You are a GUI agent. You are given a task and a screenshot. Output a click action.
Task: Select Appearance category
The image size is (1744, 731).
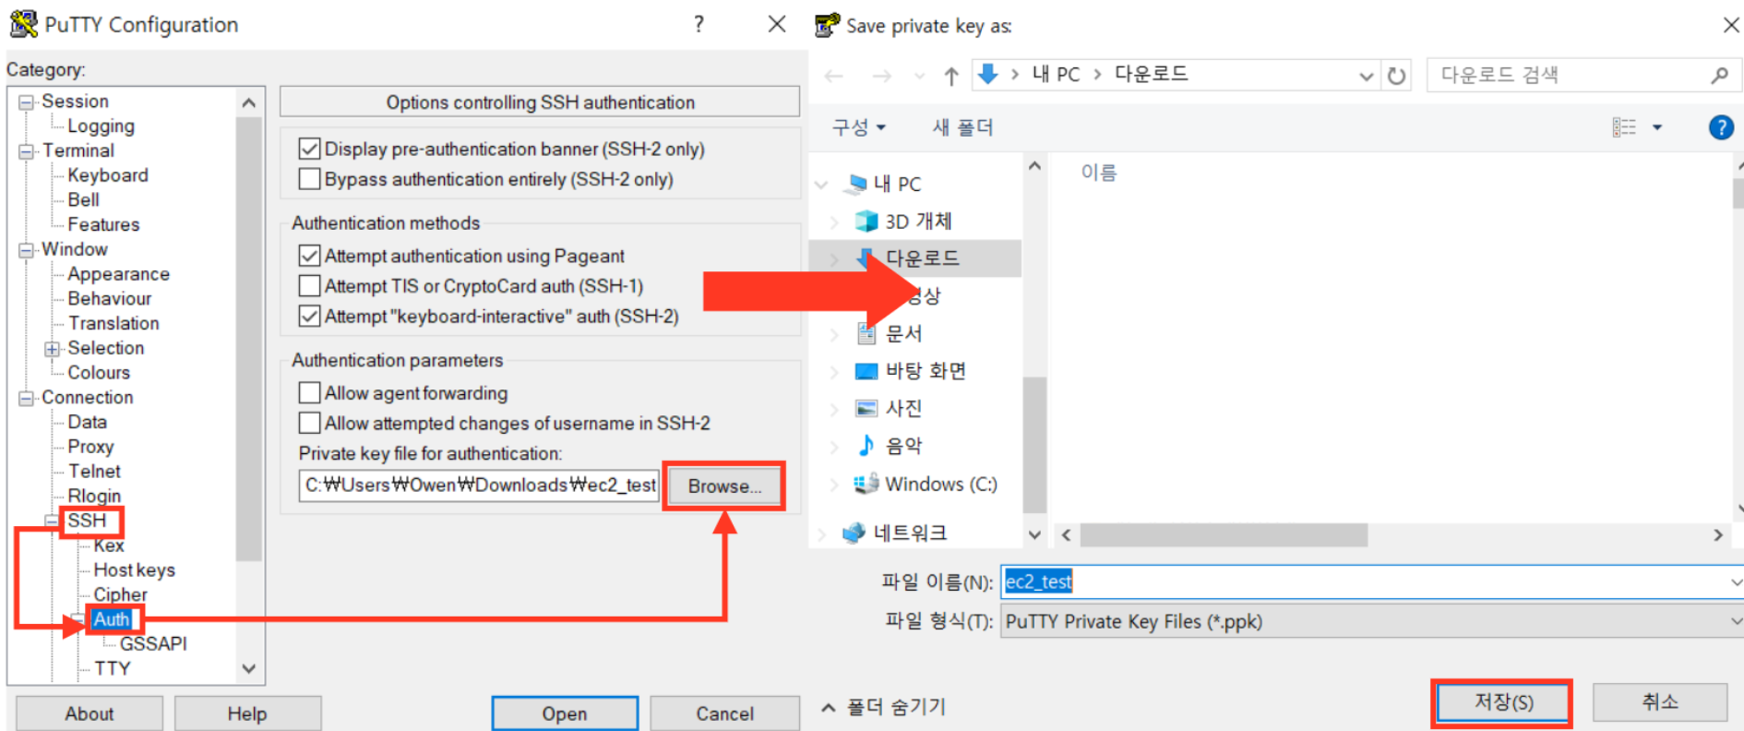(x=118, y=274)
